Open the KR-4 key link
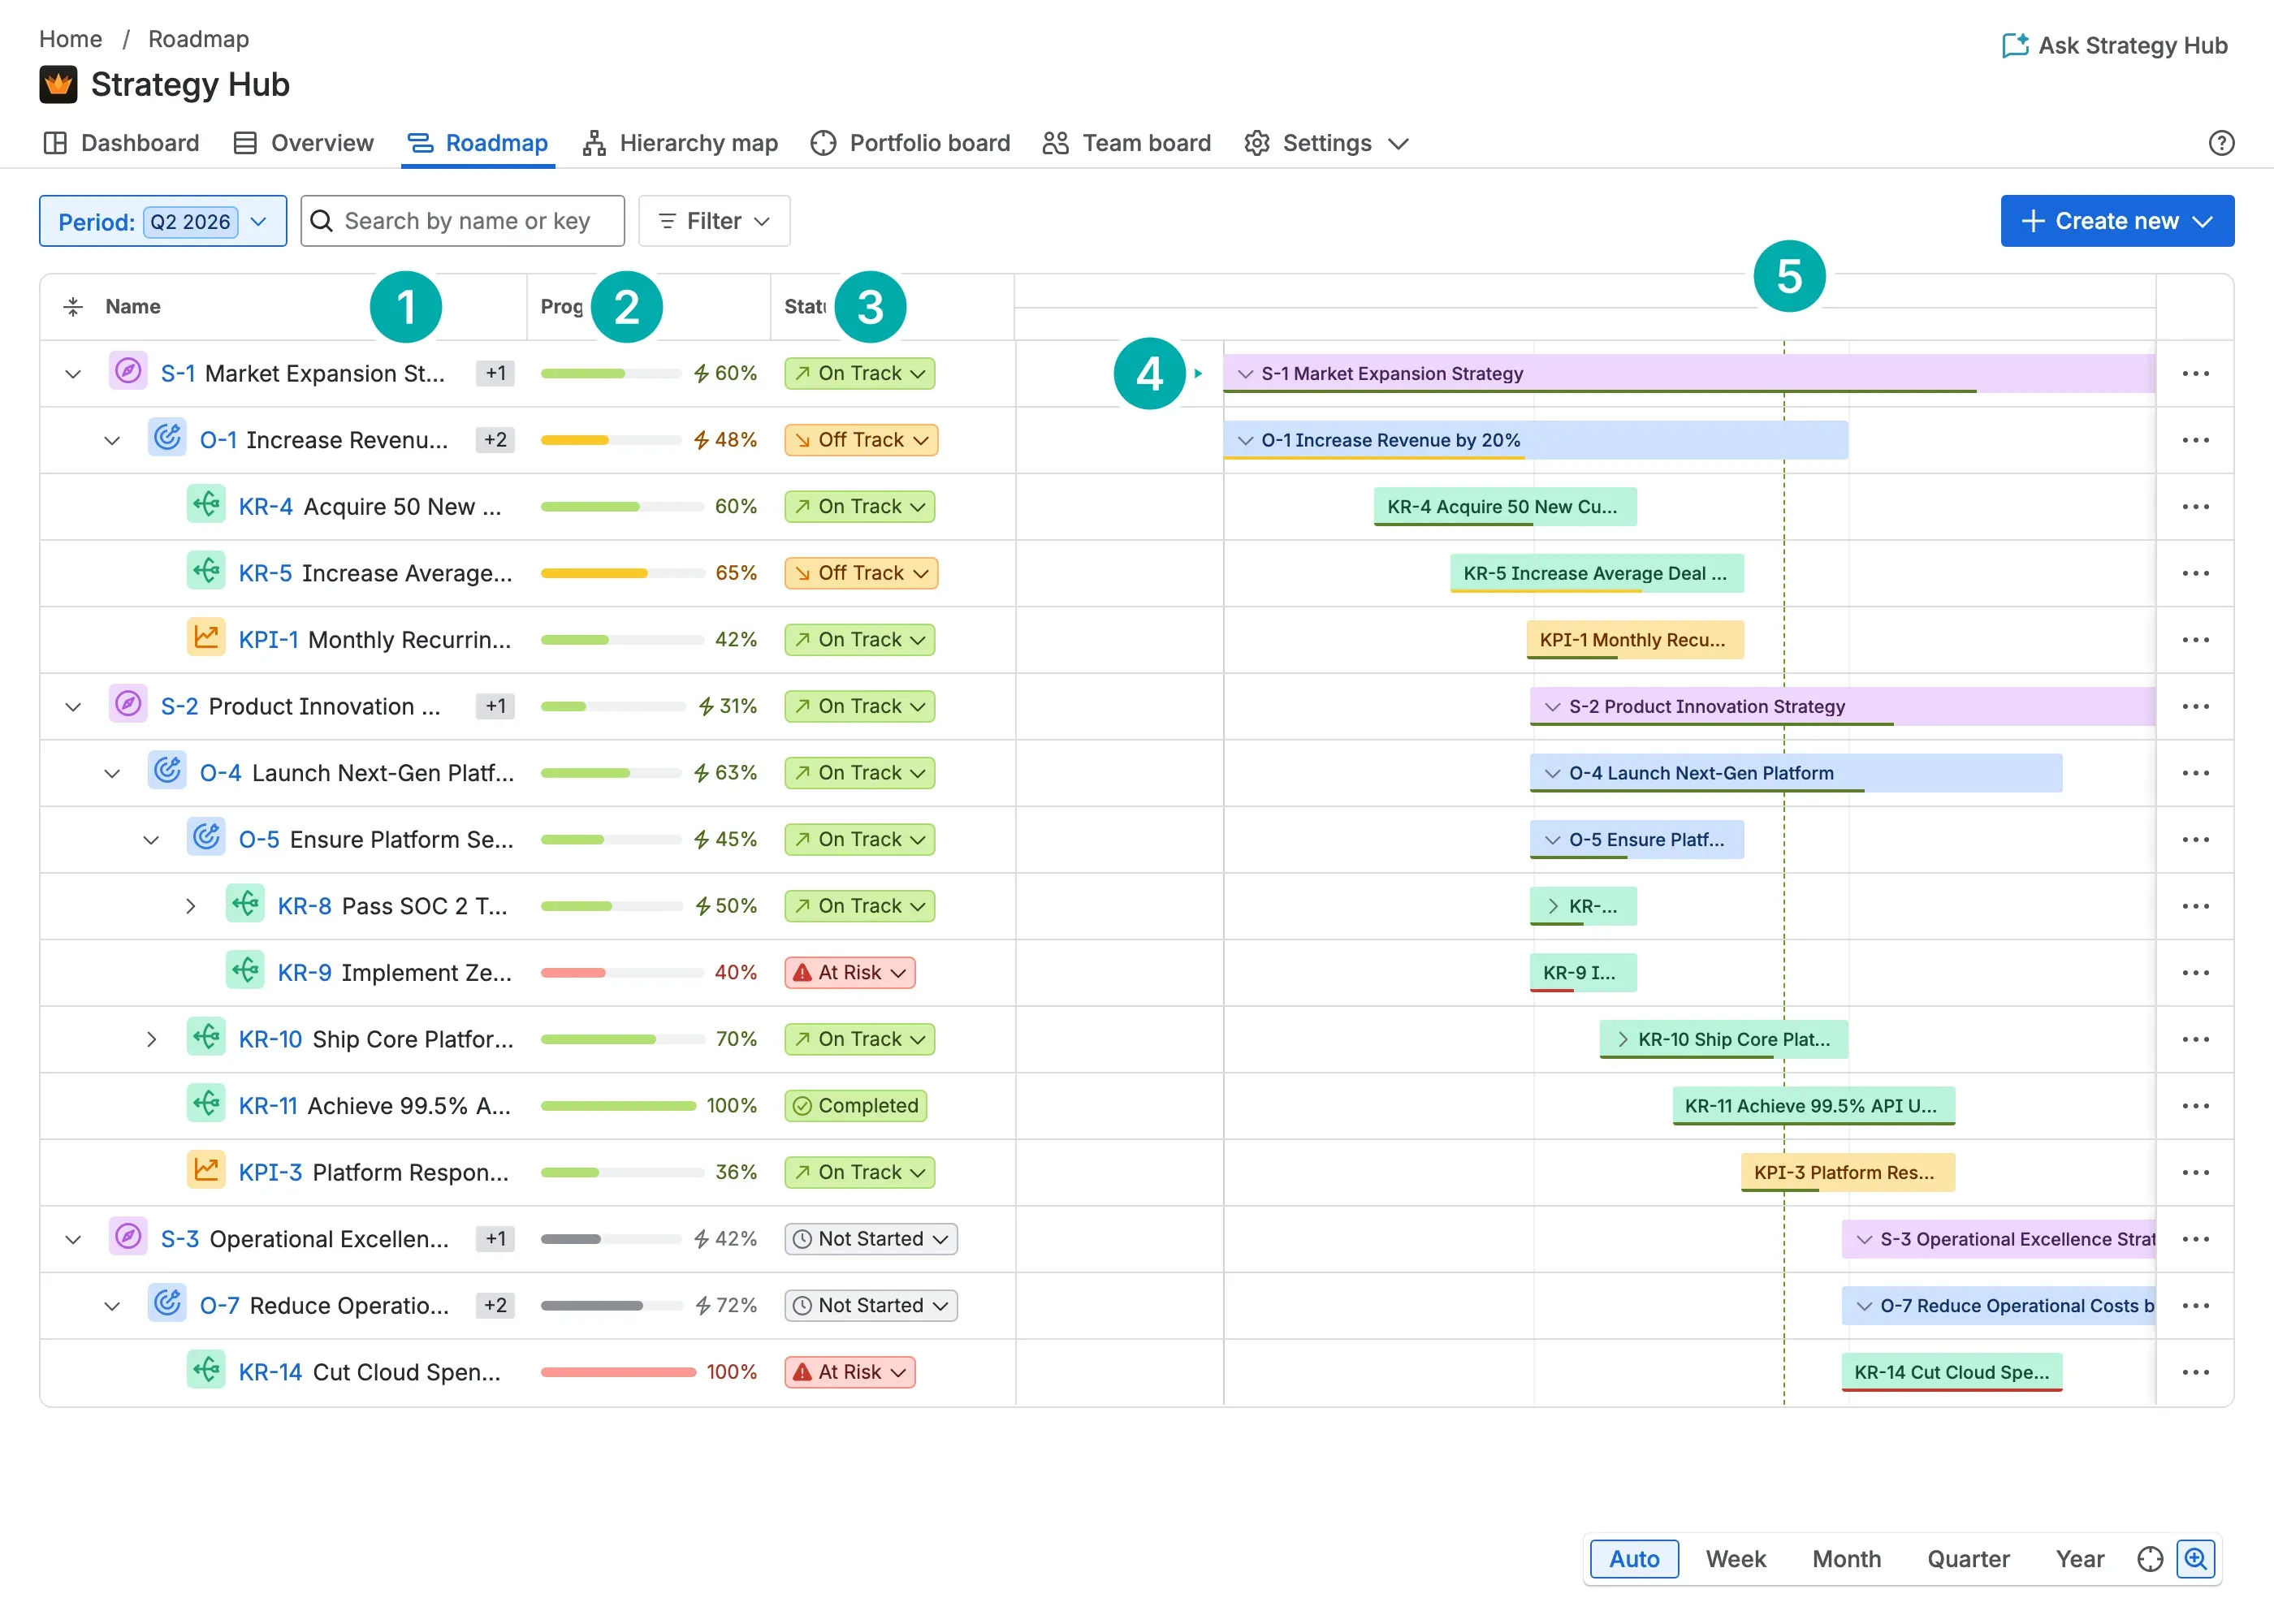This screenshot has height=1624, width=2274. coord(265,507)
